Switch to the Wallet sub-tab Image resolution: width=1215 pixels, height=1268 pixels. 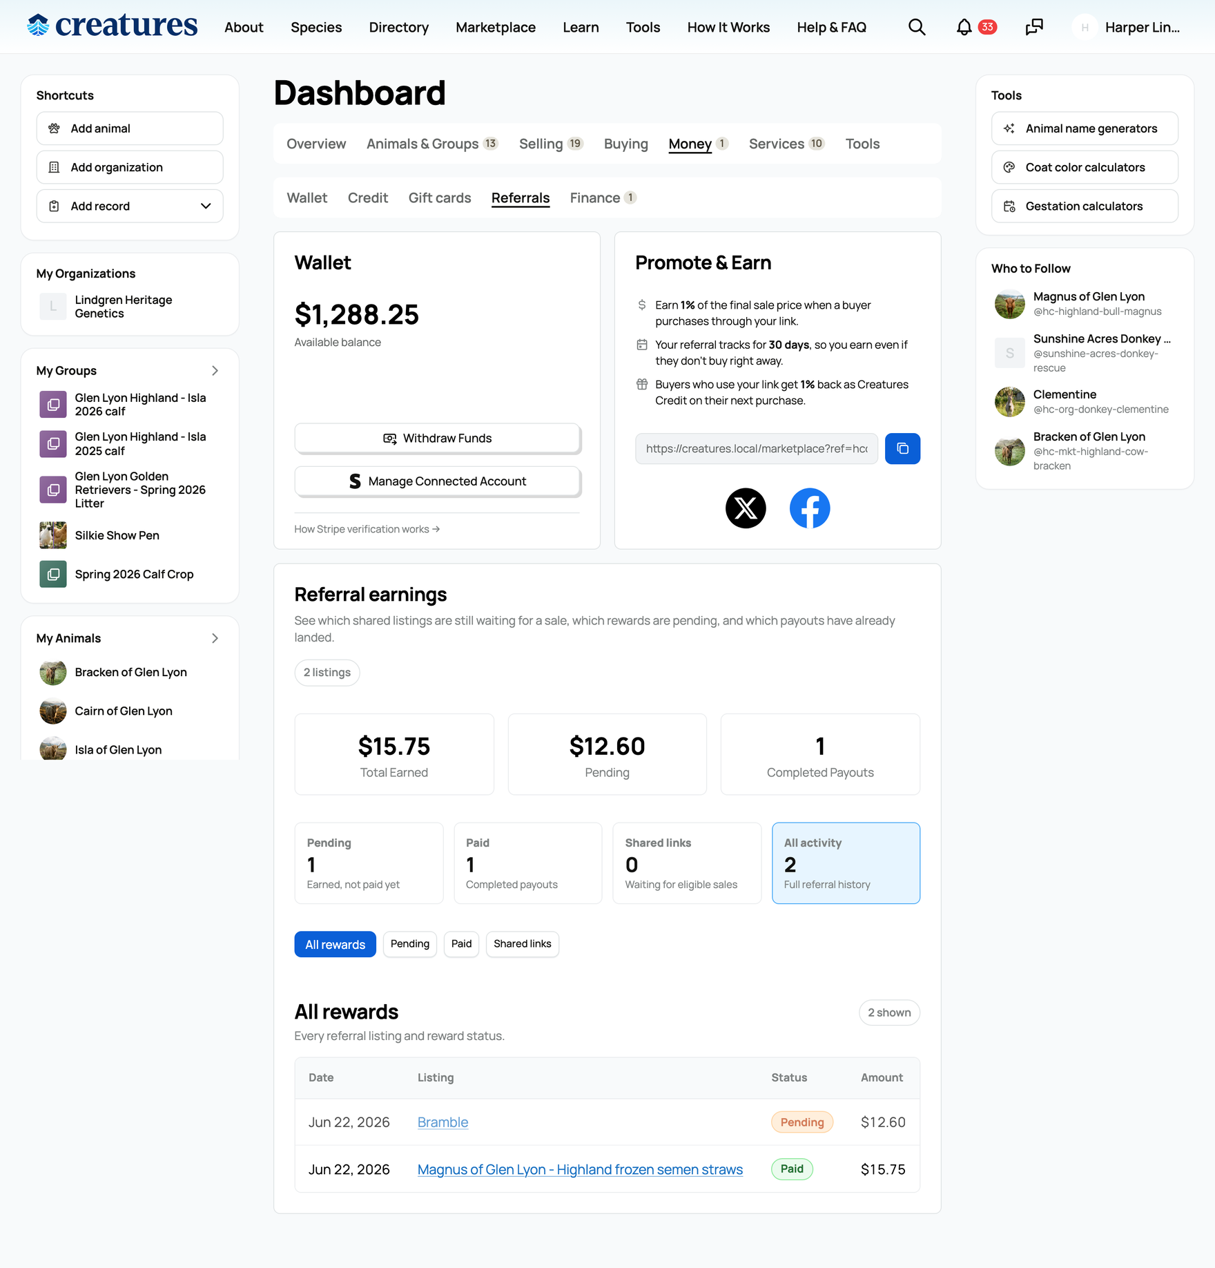307,198
